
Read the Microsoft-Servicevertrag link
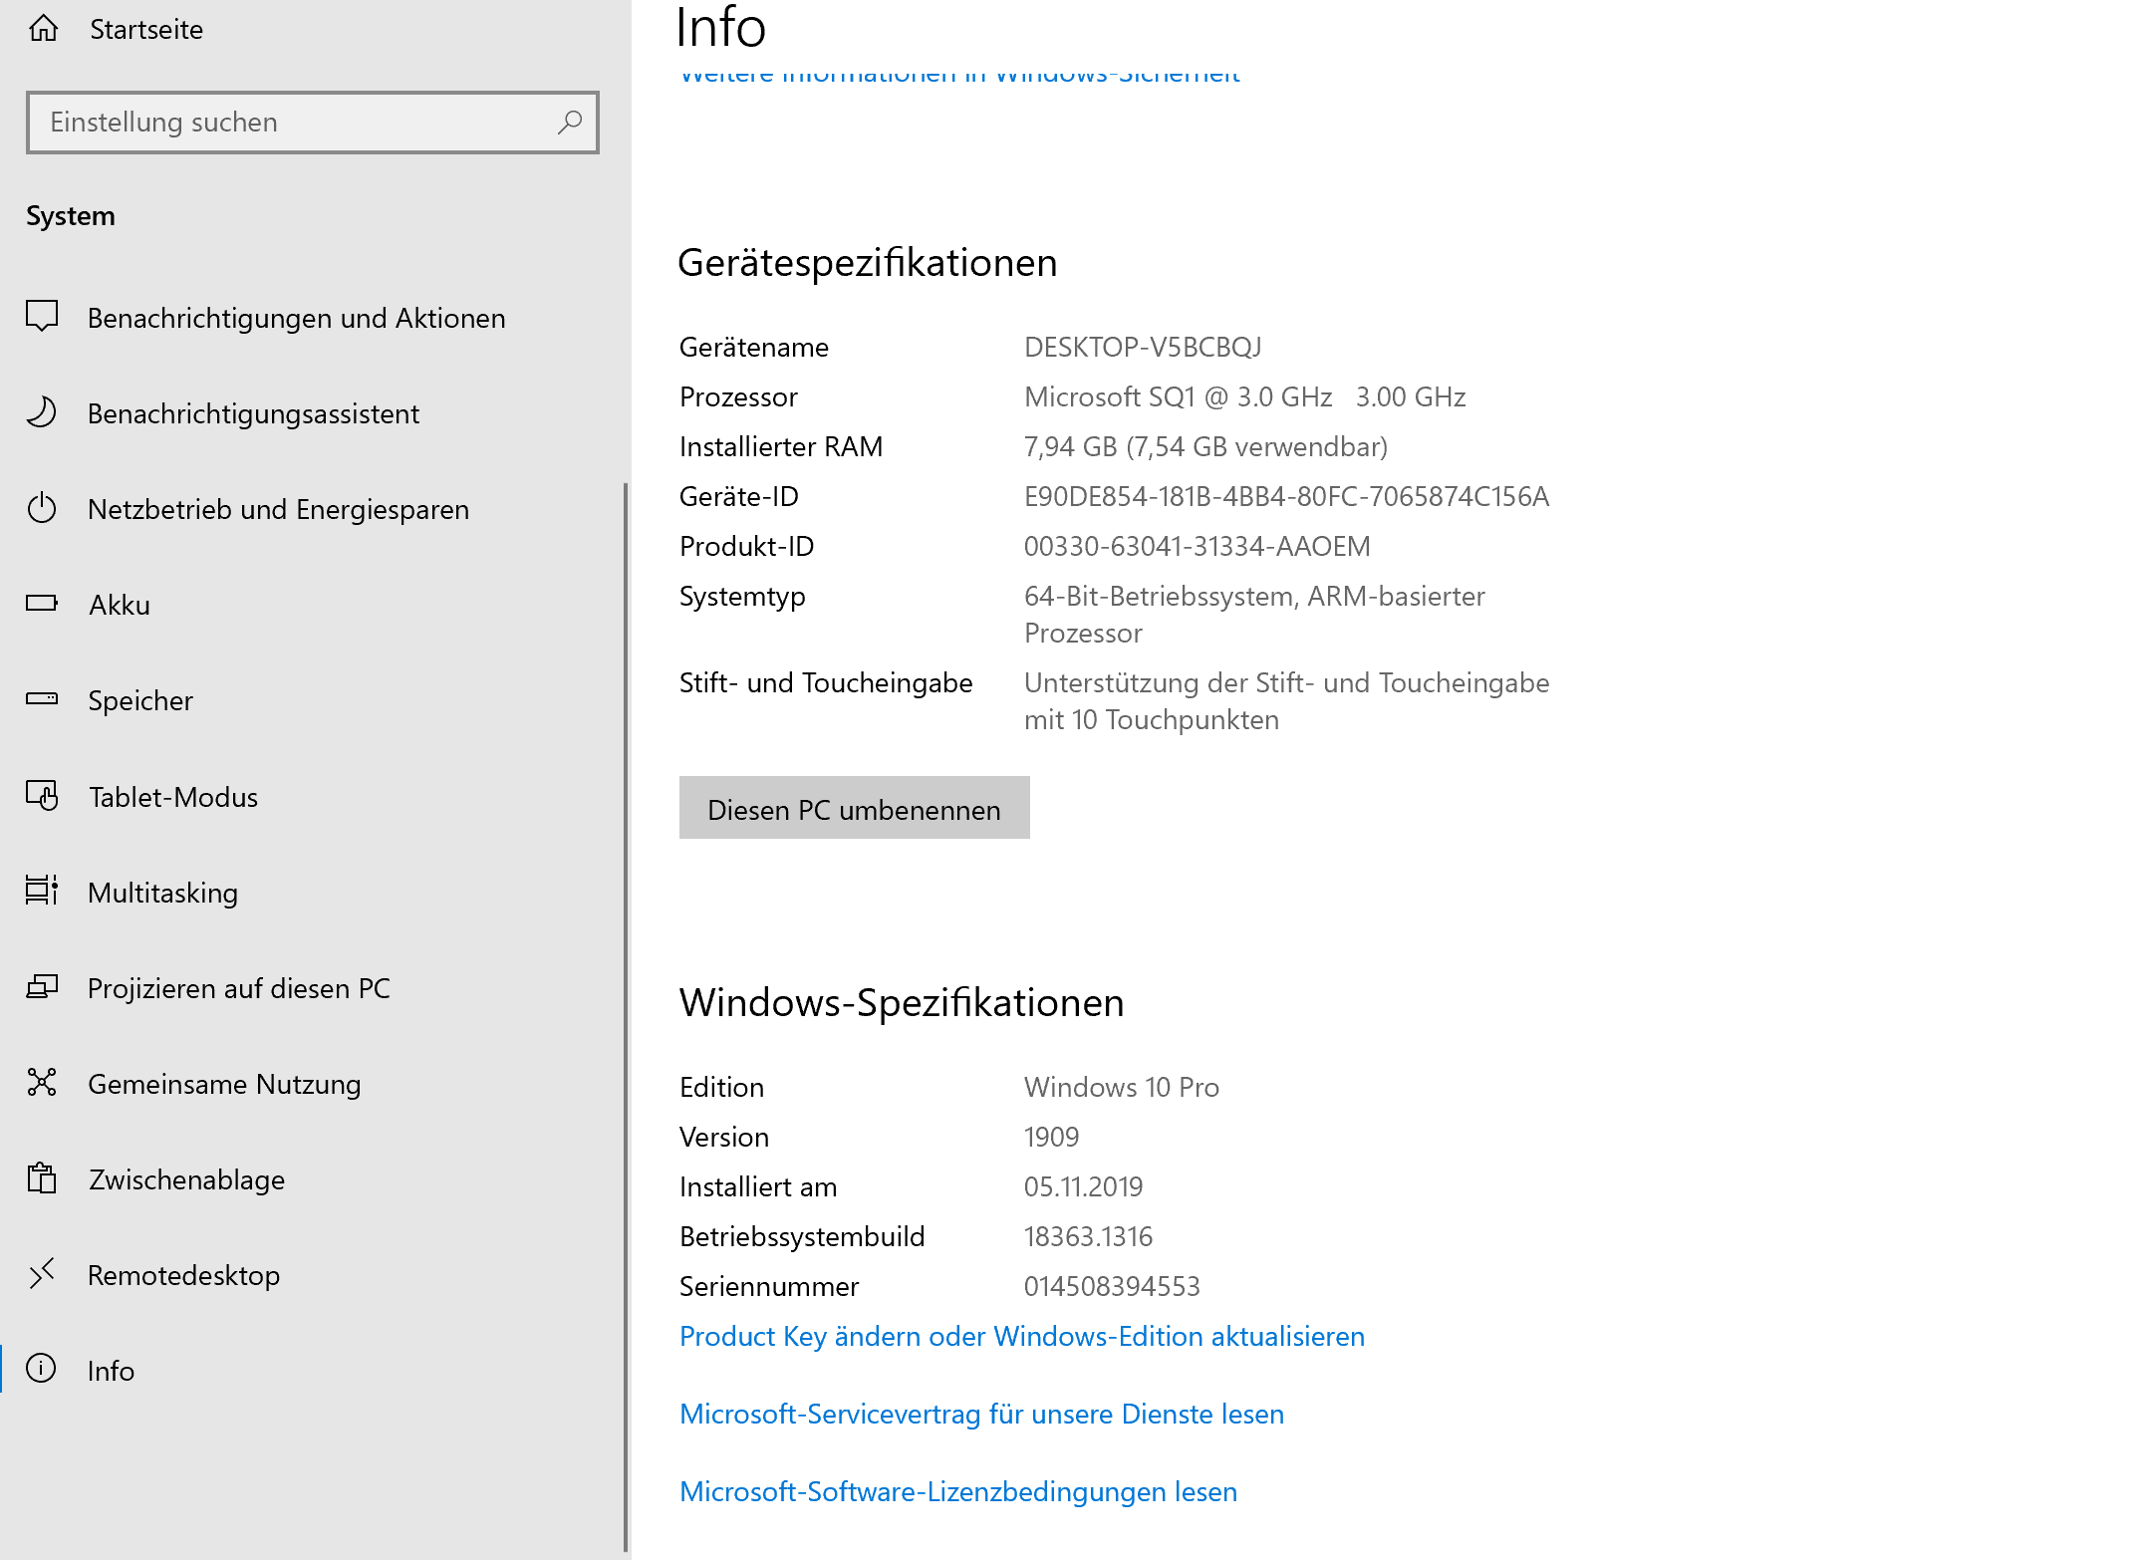tap(981, 1414)
